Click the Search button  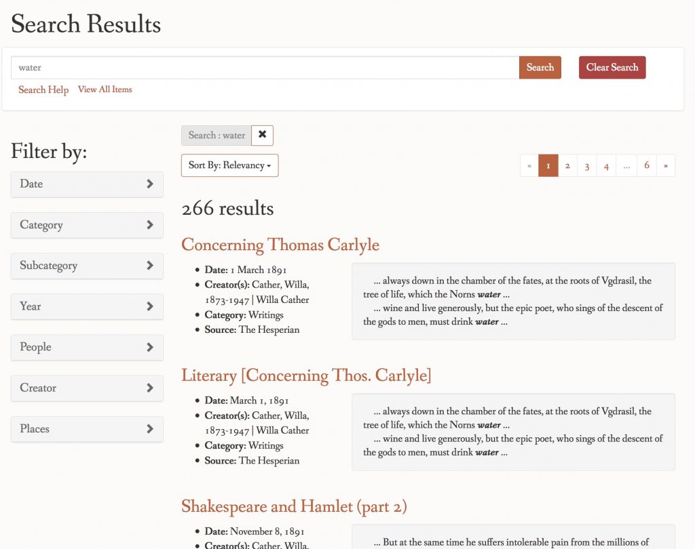(540, 68)
